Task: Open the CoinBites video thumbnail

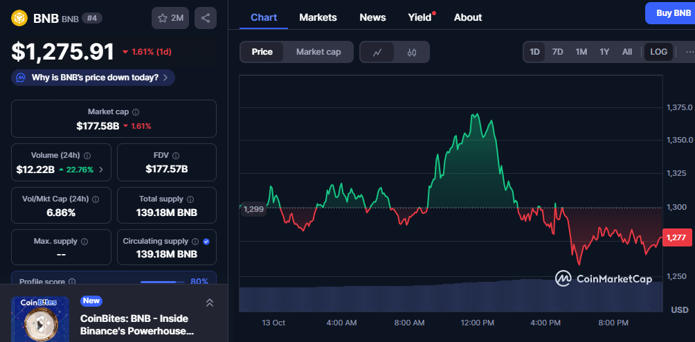Action: click(40, 319)
